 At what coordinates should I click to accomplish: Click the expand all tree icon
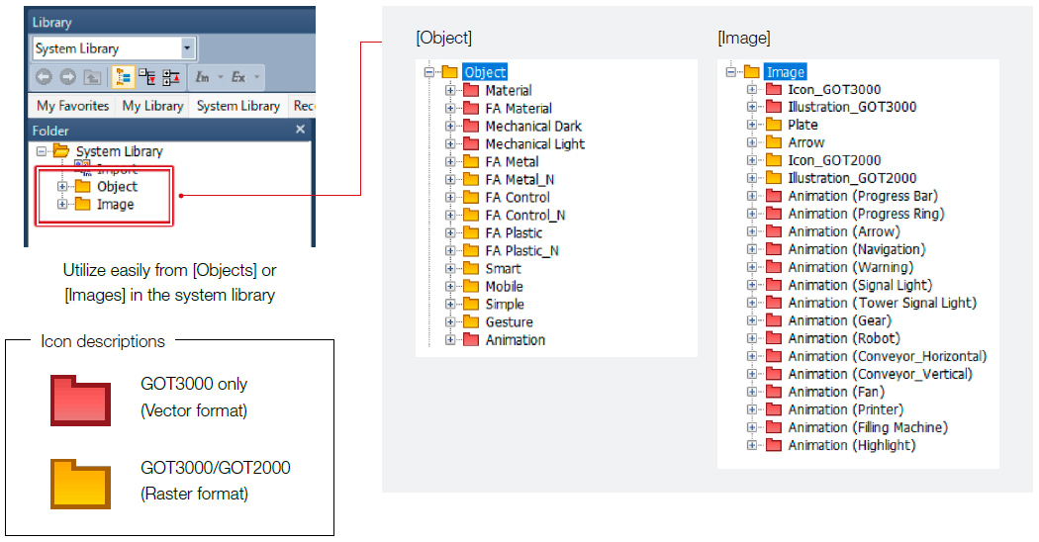[147, 77]
